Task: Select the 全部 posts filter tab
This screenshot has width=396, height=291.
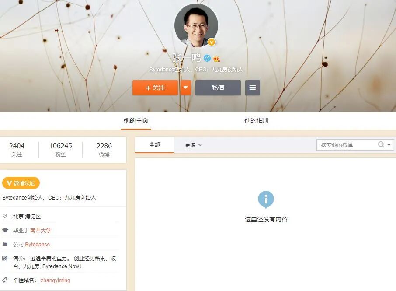Action: pyautogui.click(x=155, y=145)
